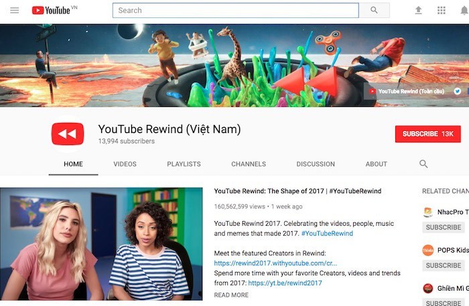This screenshot has width=469, height=306.
Task: Click the search magnifier button
Action: point(374,10)
